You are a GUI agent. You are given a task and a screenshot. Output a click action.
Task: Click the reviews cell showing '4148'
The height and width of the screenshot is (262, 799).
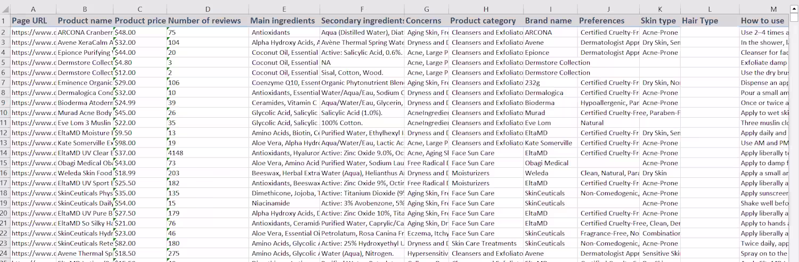pyautogui.click(x=208, y=153)
